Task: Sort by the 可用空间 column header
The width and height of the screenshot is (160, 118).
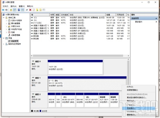Action: click(x=121, y=15)
